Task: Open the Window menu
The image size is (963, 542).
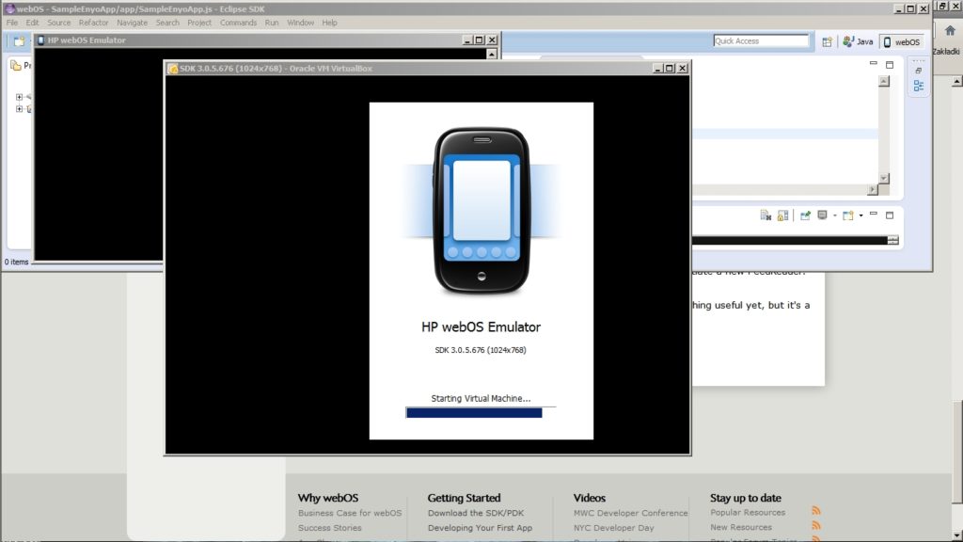Action: (300, 23)
